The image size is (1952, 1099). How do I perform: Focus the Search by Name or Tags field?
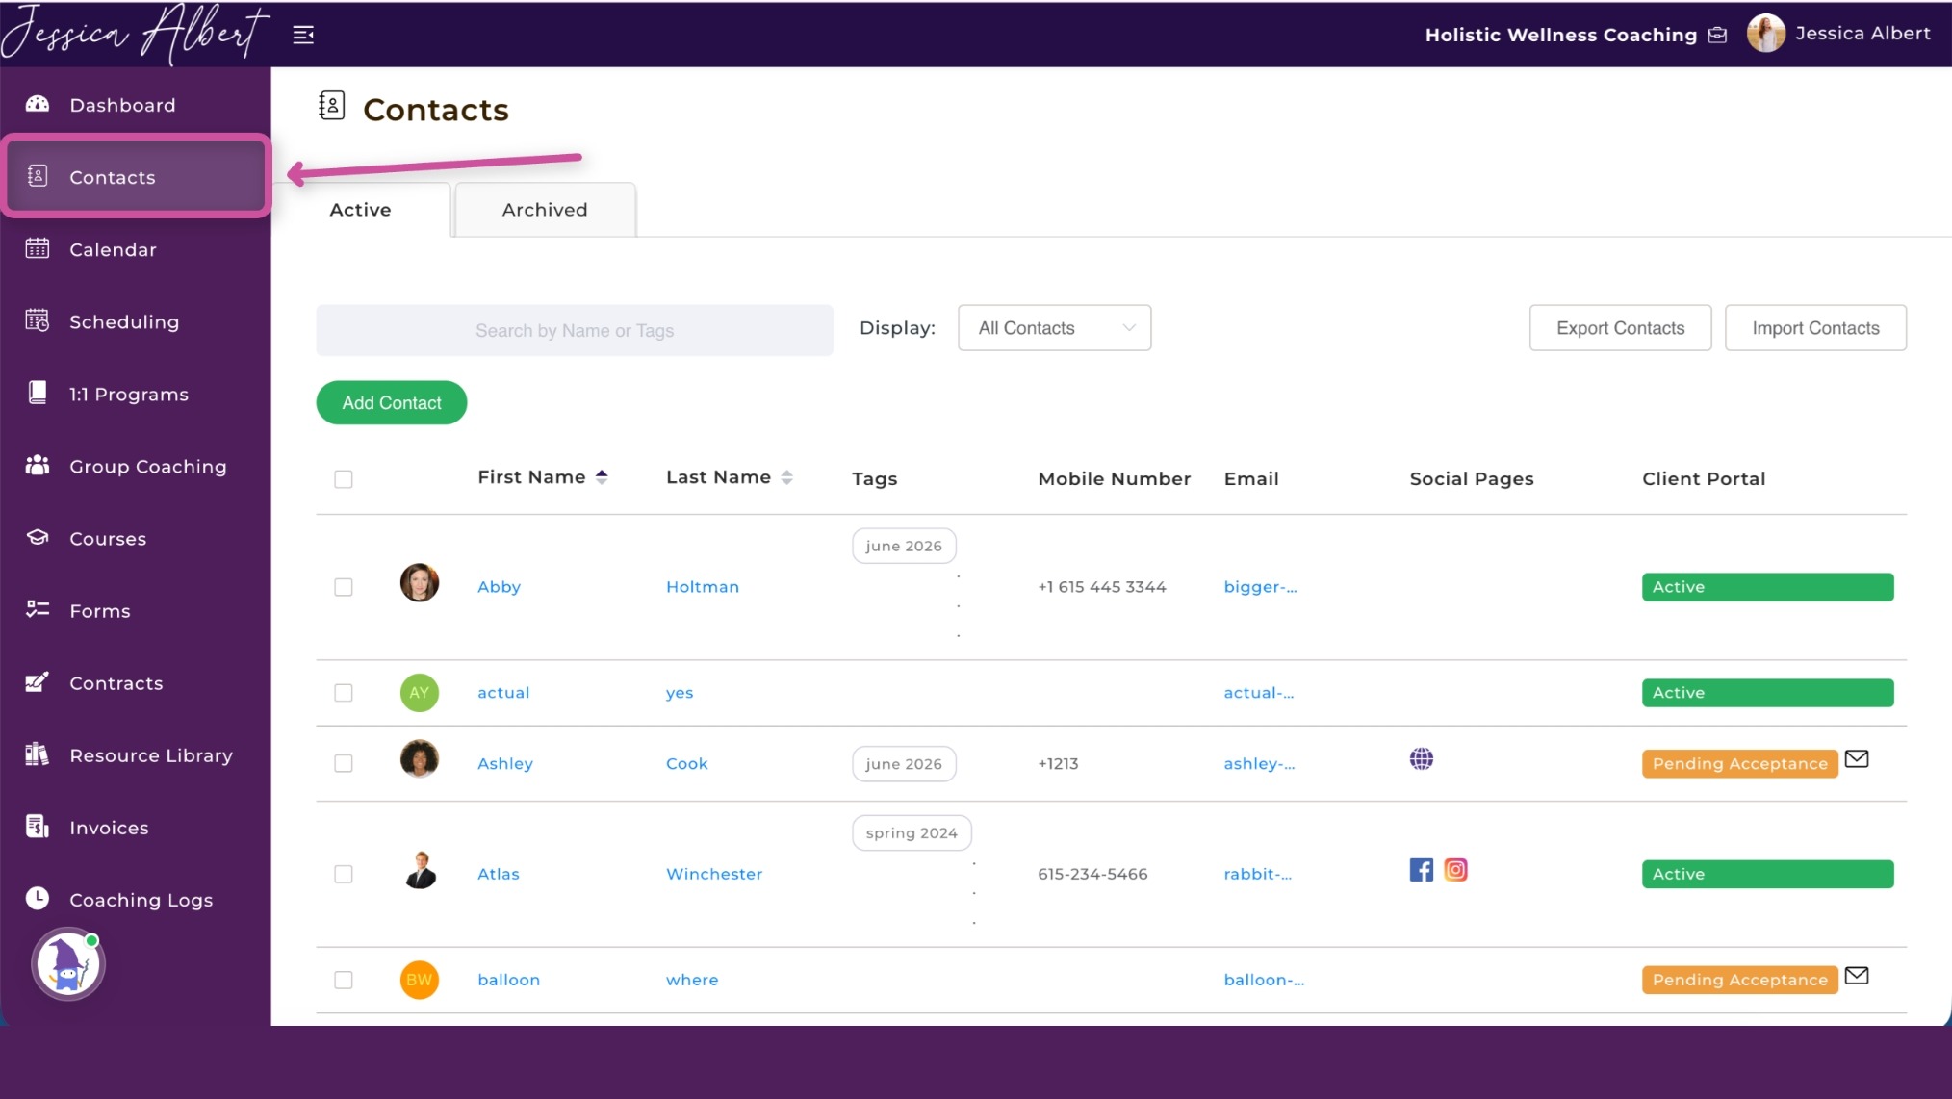575,330
